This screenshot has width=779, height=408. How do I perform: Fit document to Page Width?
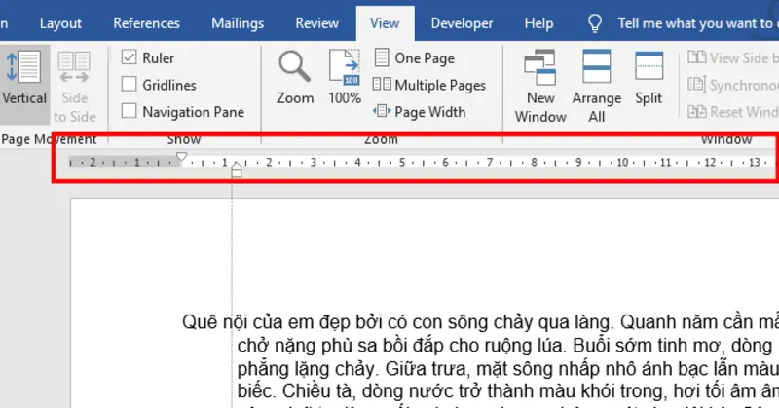(420, 112)
